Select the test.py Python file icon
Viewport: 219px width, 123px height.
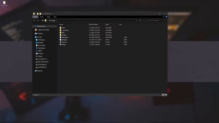click(x=61, y=44)
